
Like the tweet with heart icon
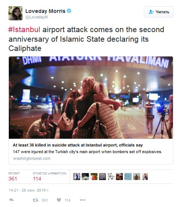[59, 200]
